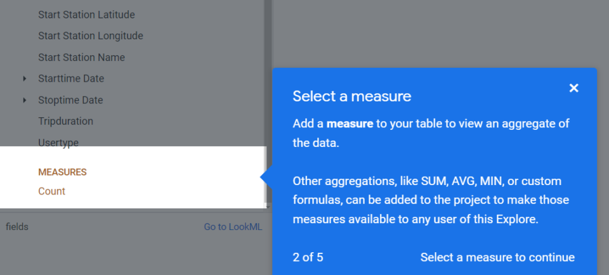Expand the Stoptime Date arrow
609x275 pixels.
25,100
